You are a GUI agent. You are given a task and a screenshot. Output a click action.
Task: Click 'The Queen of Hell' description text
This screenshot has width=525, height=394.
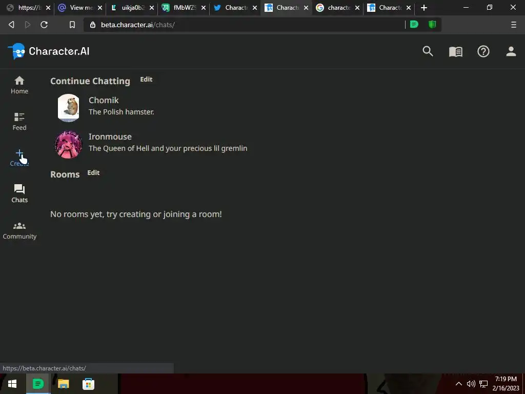[x=168, y=148]
